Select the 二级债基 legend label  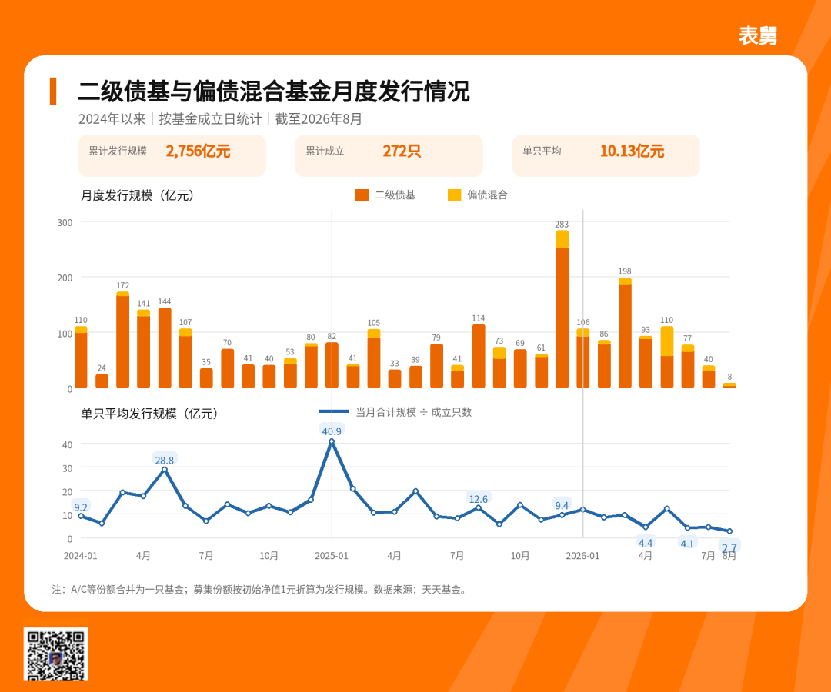[395, 195]
